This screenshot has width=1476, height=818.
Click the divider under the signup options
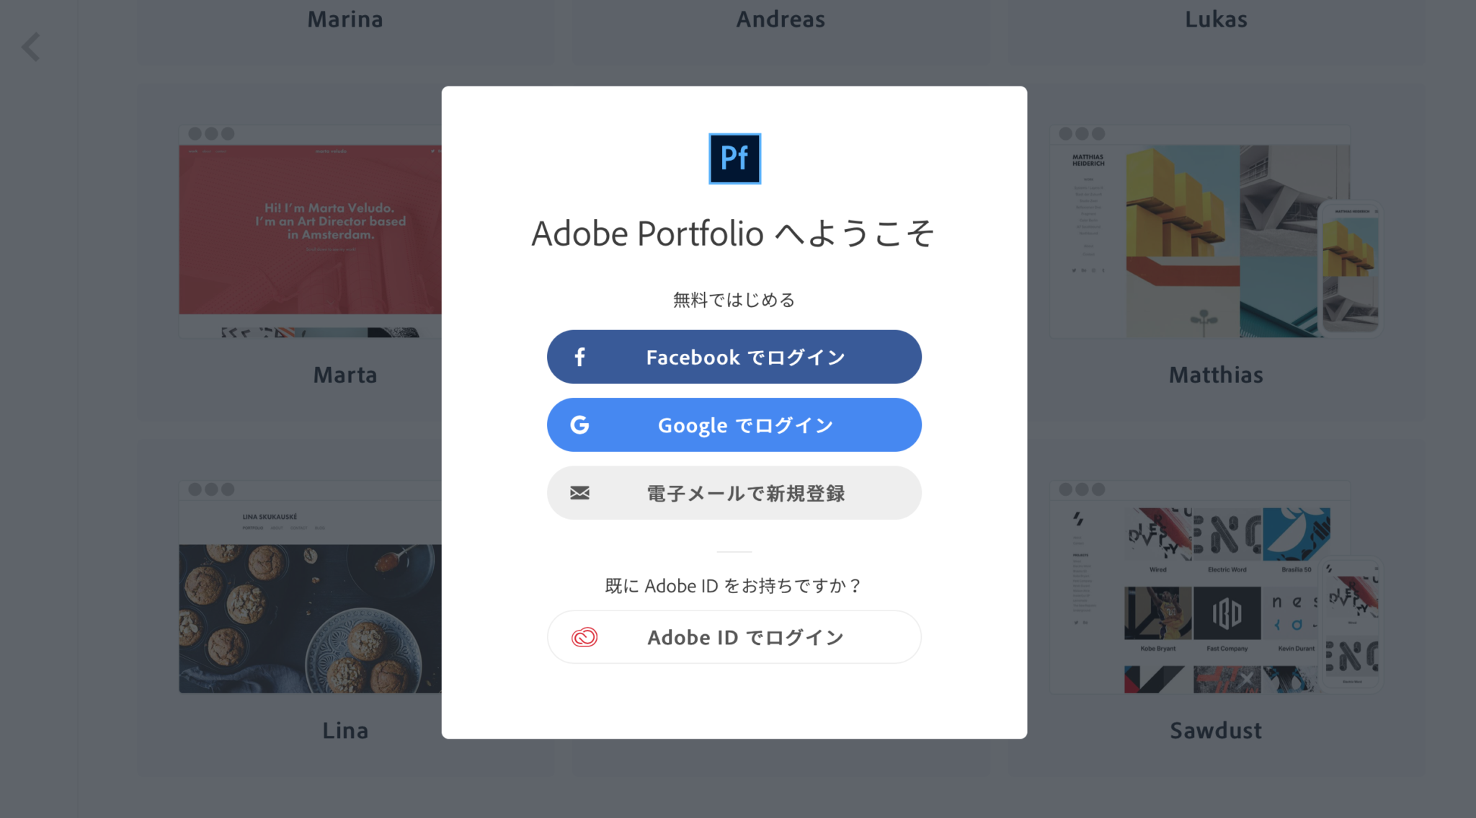(734, 551)
